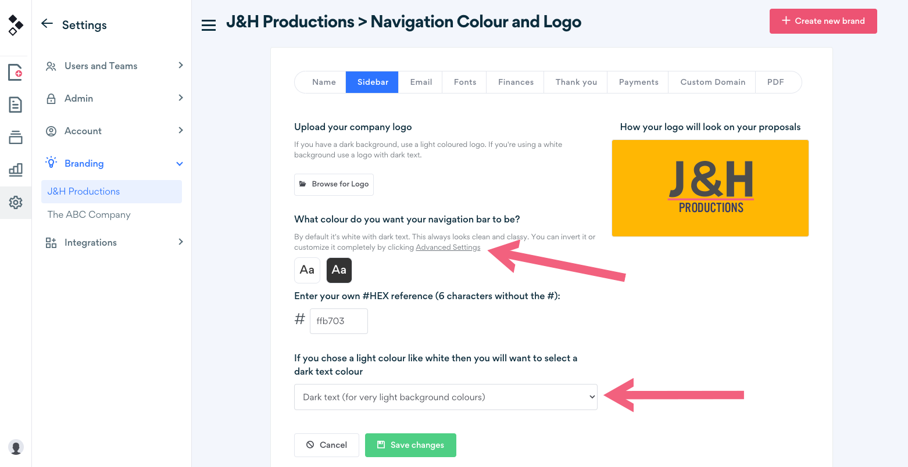Image resolution: width=908 pixels, height=467 pixels.
Task: Open the proposals list via the document icon
Action: point(16,105)
